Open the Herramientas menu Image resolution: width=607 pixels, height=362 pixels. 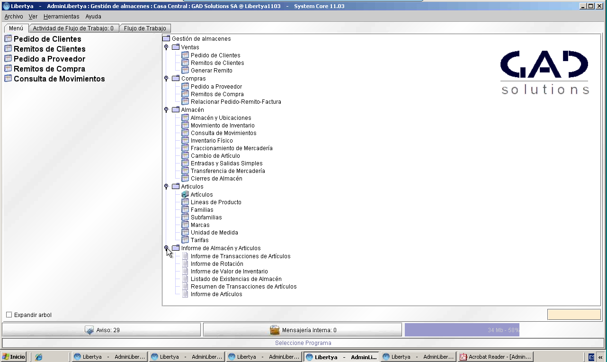click(x=62, y=17)
